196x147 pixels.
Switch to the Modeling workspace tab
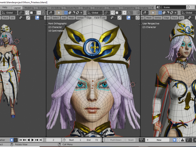pyautogui.click(x=29, y=8)
